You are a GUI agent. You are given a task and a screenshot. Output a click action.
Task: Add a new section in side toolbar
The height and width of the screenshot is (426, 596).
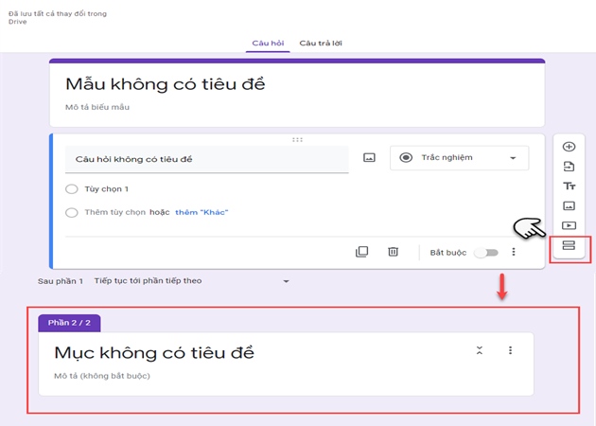point(569,245)
